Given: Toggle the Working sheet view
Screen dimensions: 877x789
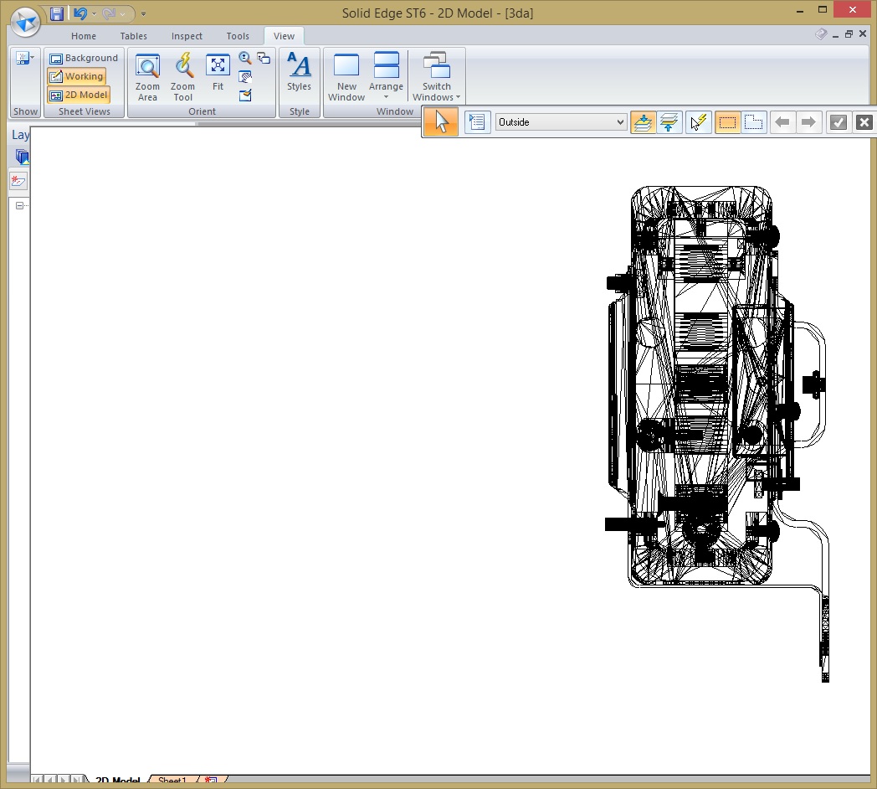Looking at the screenshot, I should point(77,76).
